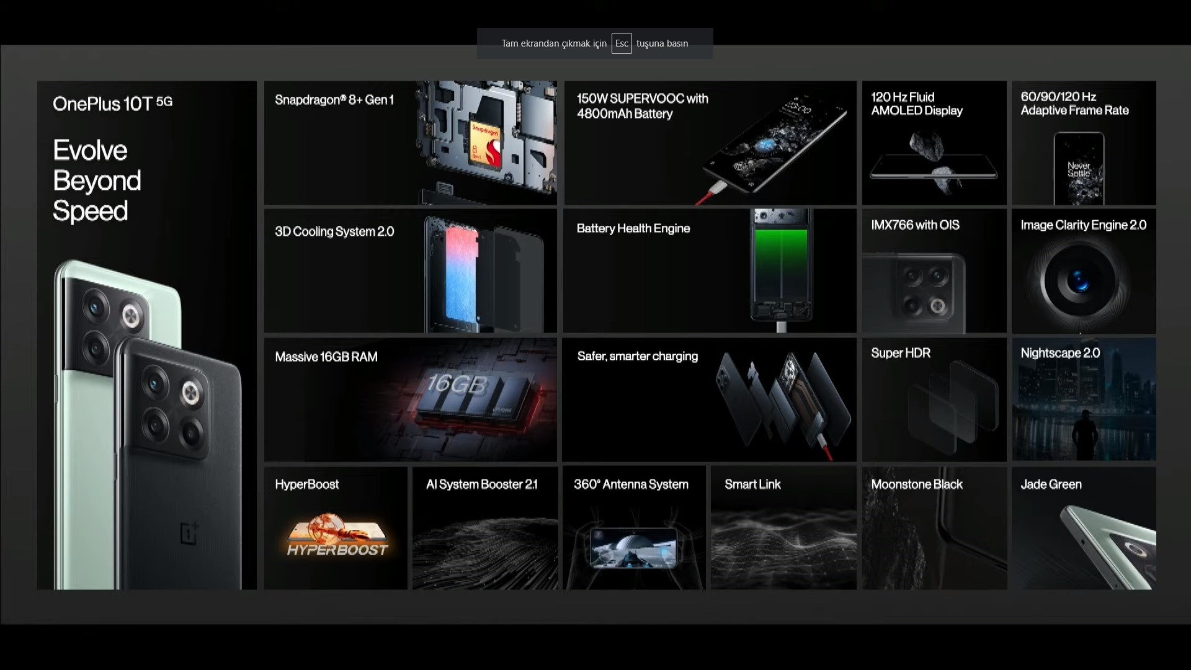Open the Nightscape 2.0 feature tile
1191x670 pixels.
1083,398
